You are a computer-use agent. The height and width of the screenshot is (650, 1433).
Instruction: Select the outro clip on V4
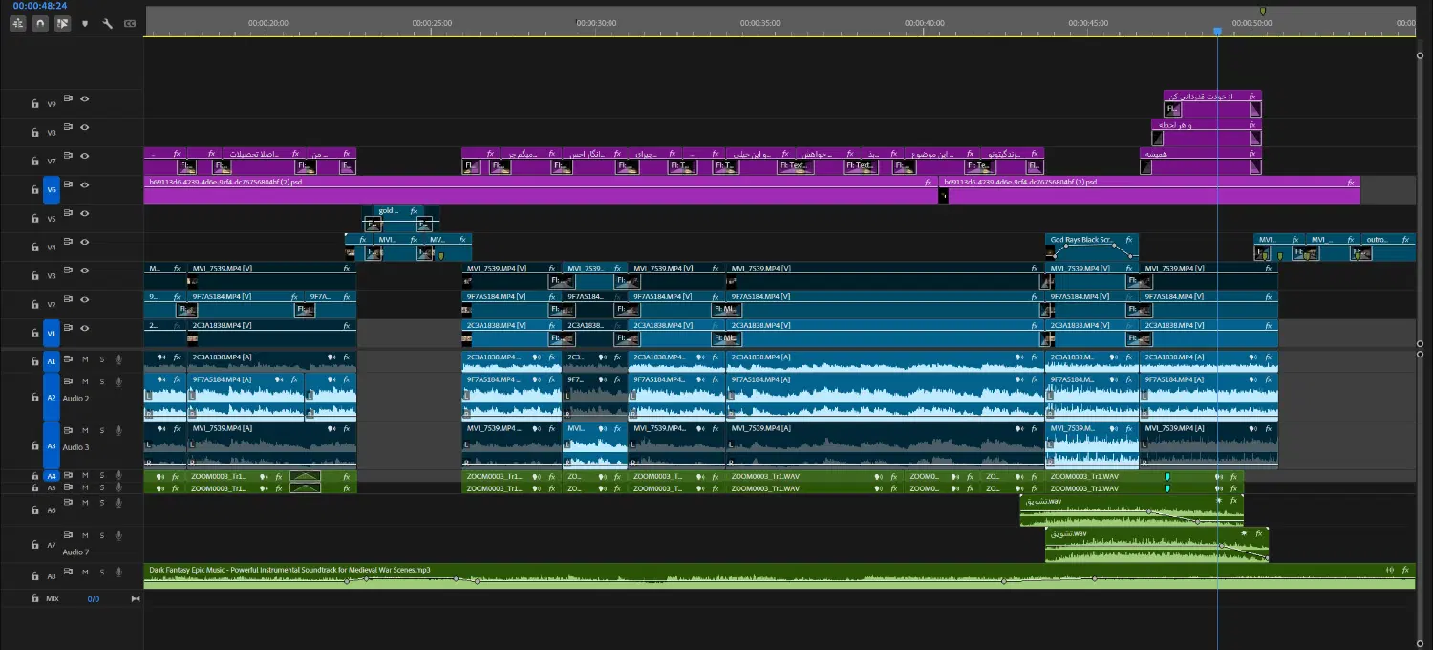coord(1389,248)
